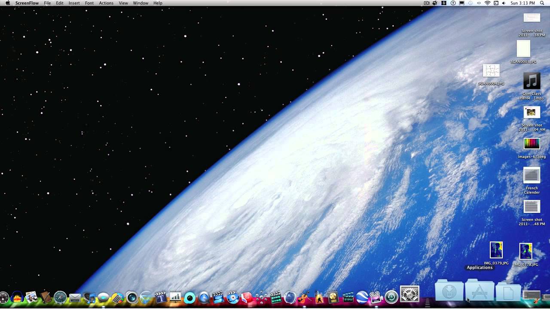This screenshot has width=550, height=309.
Task: Open Spotlight search magnifier
Action: 542,3
